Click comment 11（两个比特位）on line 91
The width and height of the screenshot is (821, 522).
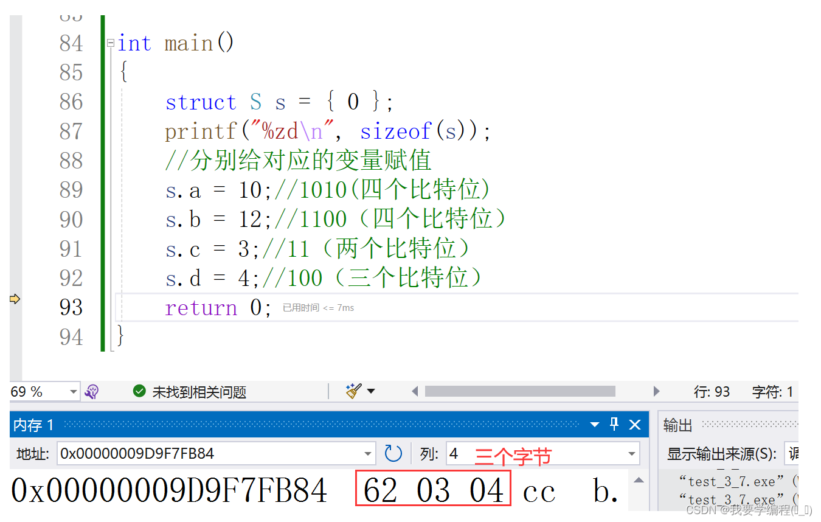point(368,249)
